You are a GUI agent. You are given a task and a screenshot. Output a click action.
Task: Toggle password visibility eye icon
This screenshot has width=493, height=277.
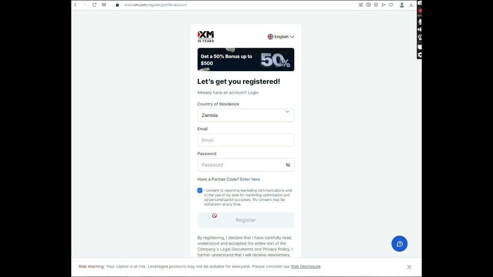pos(288,165)
